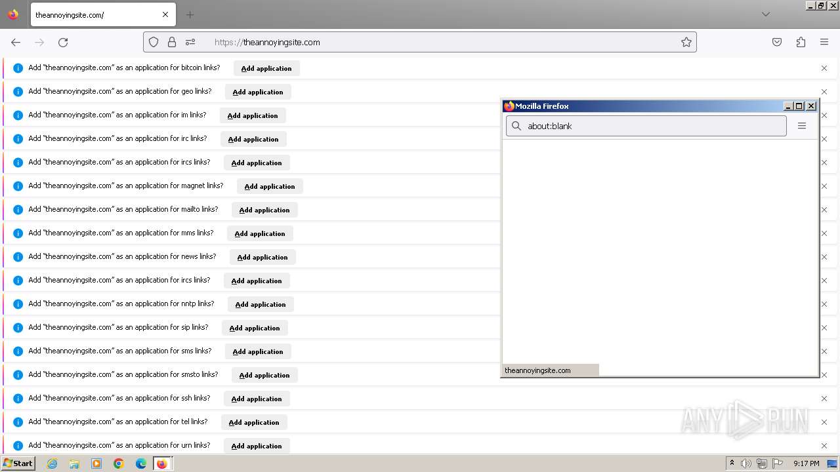Open the Action Center flag icon
840x472 pixels.
tap(778, 463)
